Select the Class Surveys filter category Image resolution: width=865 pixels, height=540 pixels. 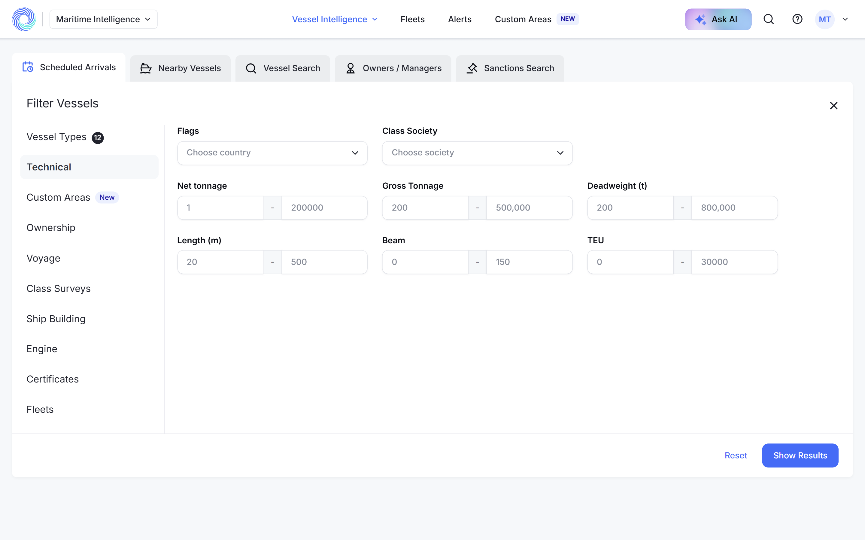[x=90, y=289]
